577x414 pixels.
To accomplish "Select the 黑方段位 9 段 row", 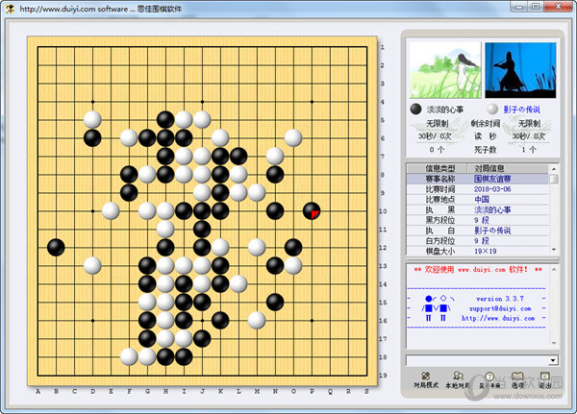I will [x=478, y=220].
